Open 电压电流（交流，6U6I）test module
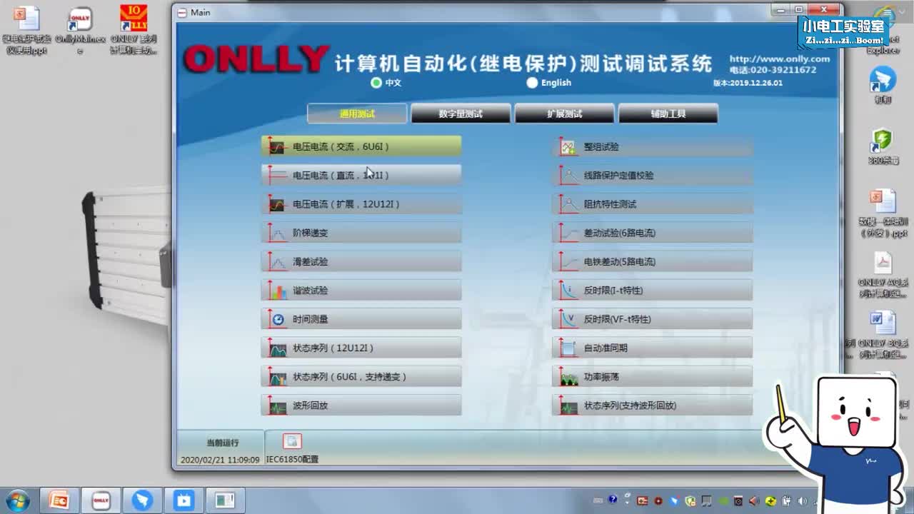The image size is (914, 514). [361, 146]
